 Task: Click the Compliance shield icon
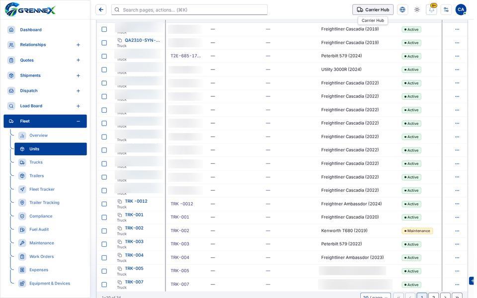click(22, 216)
